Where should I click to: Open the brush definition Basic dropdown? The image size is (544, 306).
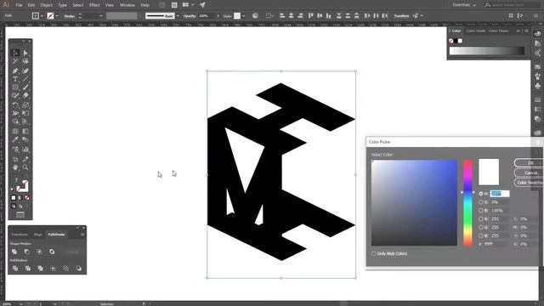pyautogui.click(x=178, y=15)
